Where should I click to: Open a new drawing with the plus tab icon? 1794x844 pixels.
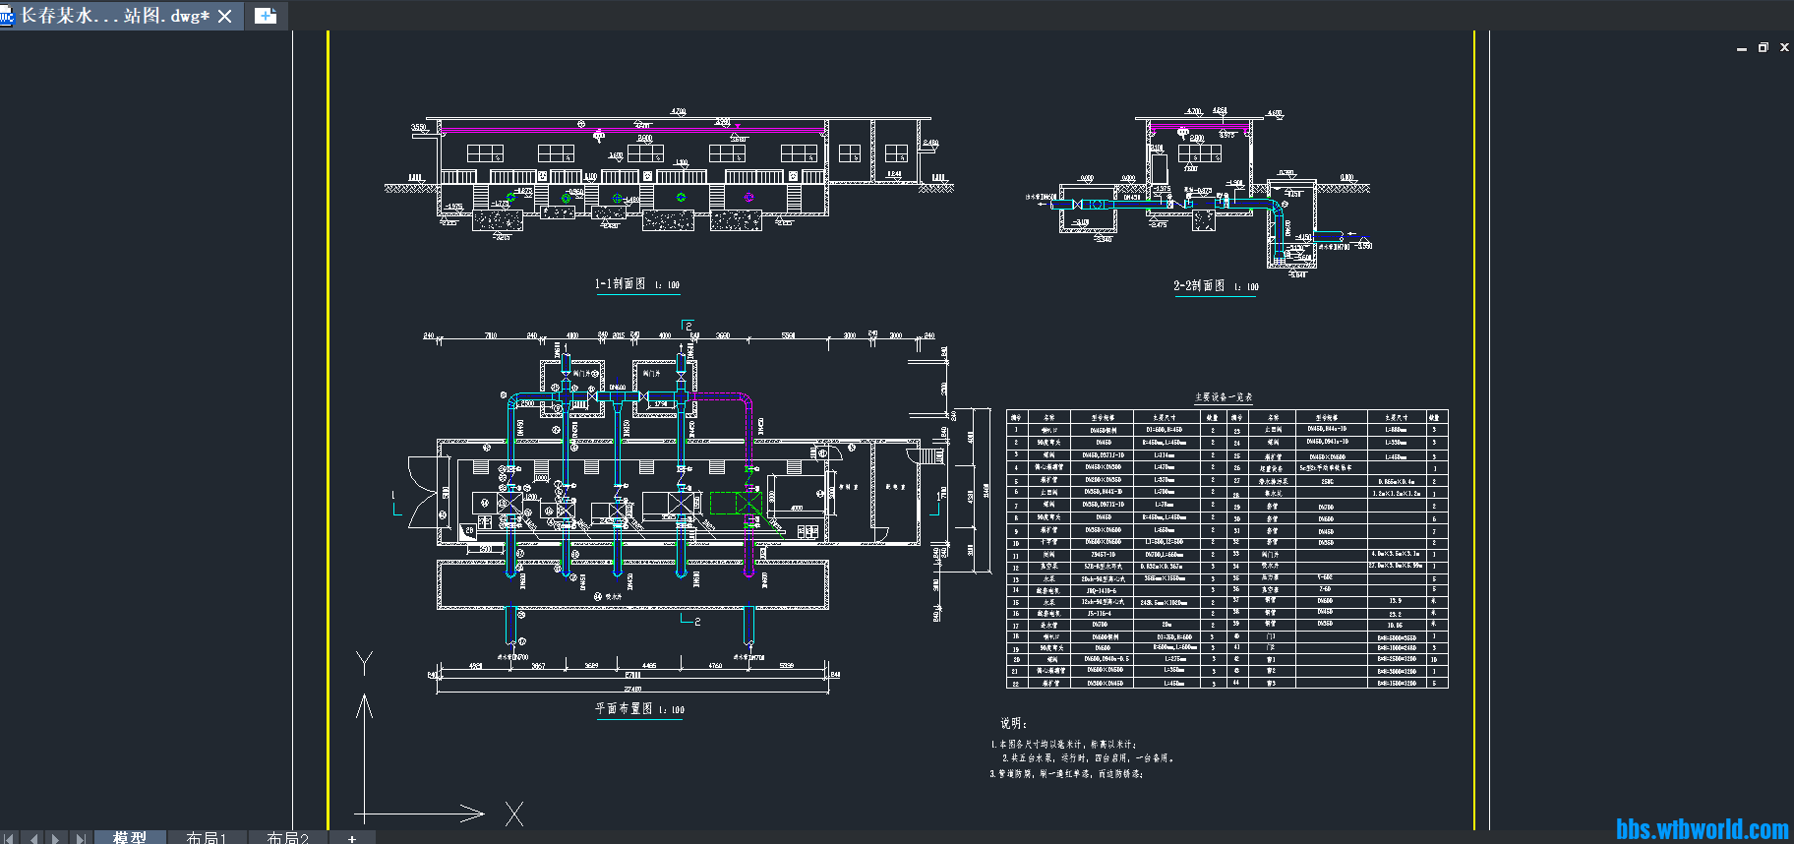(x=266, y=16)
